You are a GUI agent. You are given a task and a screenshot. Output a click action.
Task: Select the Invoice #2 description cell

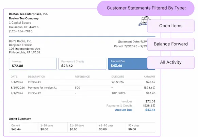34,93
